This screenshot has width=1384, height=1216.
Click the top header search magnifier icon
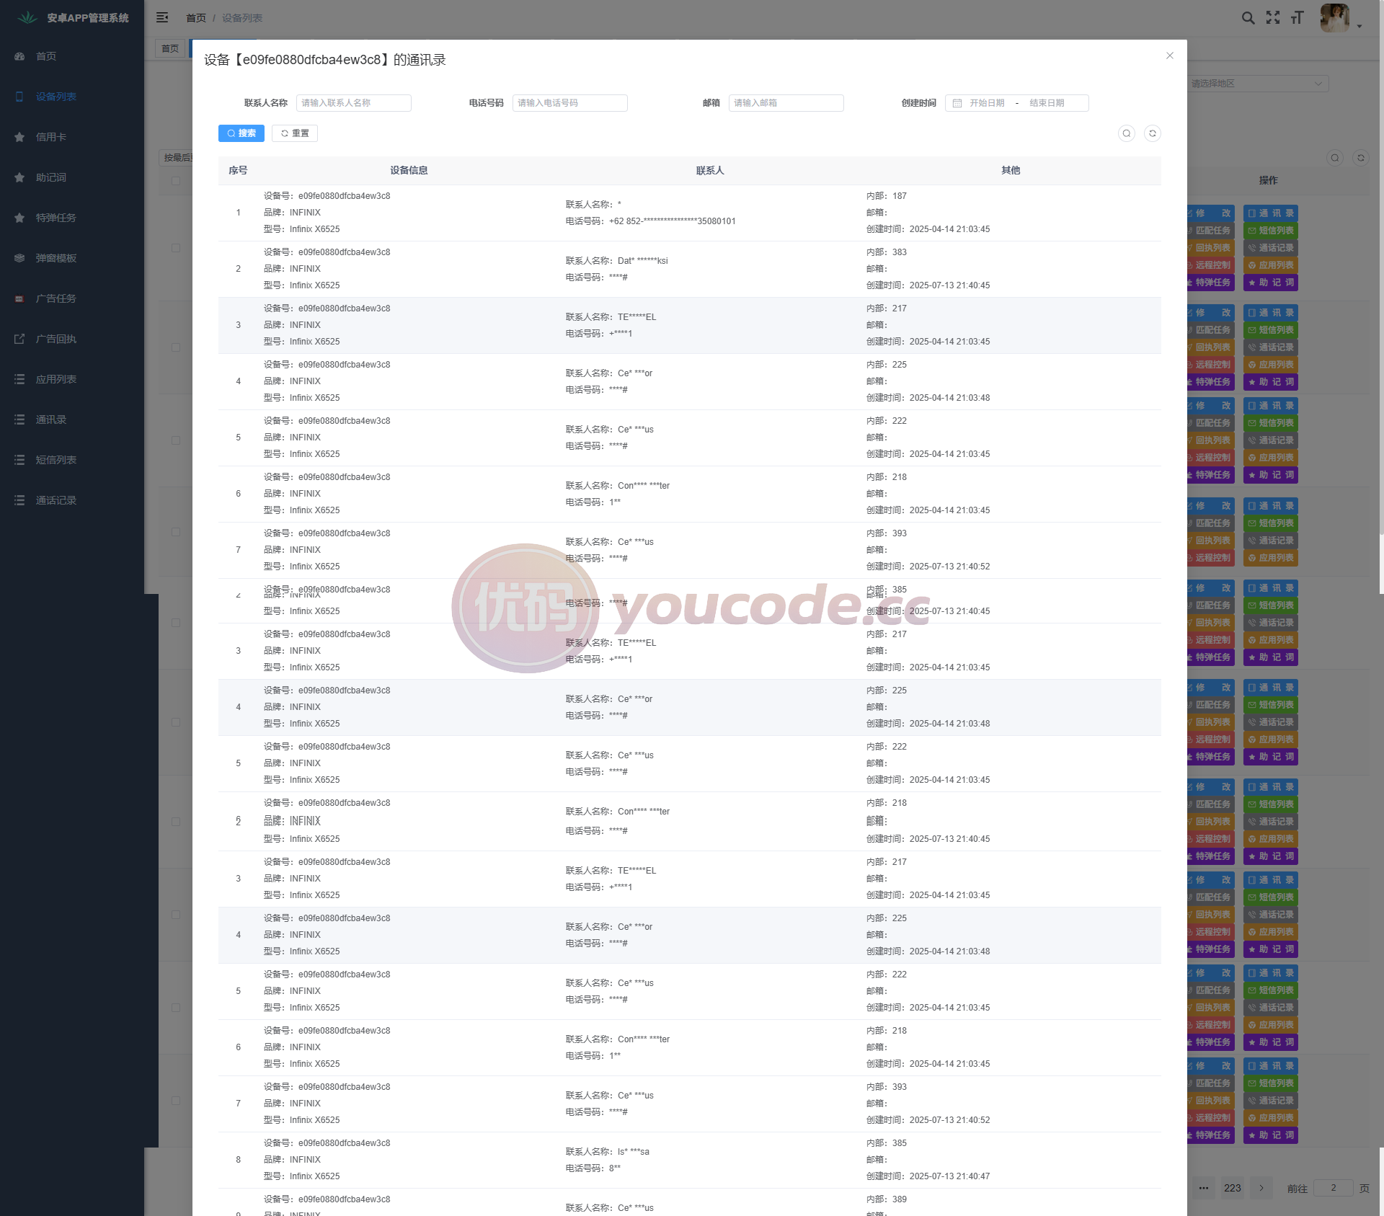click(1248, 18)
